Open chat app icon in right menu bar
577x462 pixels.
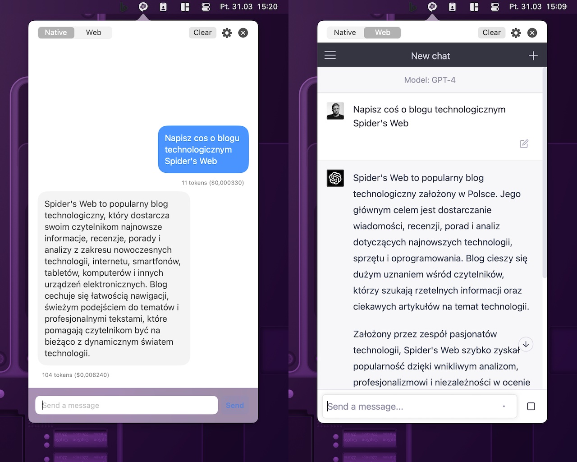pyautogui.click(x=432, y=7)
